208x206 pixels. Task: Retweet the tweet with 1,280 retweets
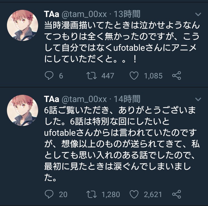(x=92, y=194)
